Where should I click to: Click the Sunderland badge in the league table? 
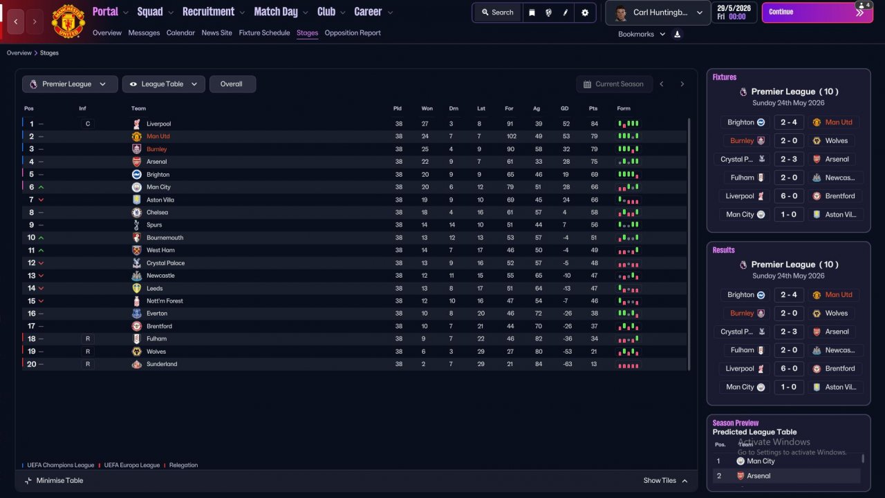[x=137, y=364]
